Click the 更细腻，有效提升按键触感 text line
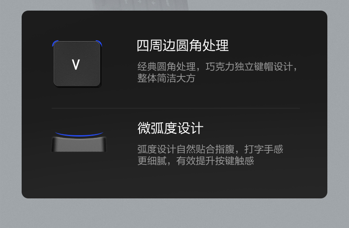Screen dimensions: 349x228 click(x=196, y=161)
